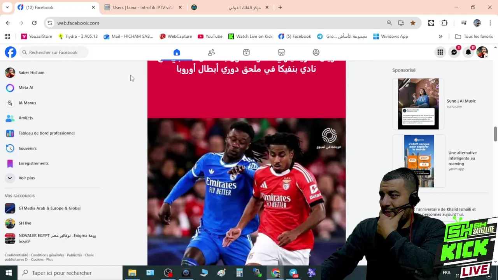Open the hydra - 3.A05.13 bookmark
Image resolution: width=498 pixels, height=280 pixels.
78,36
